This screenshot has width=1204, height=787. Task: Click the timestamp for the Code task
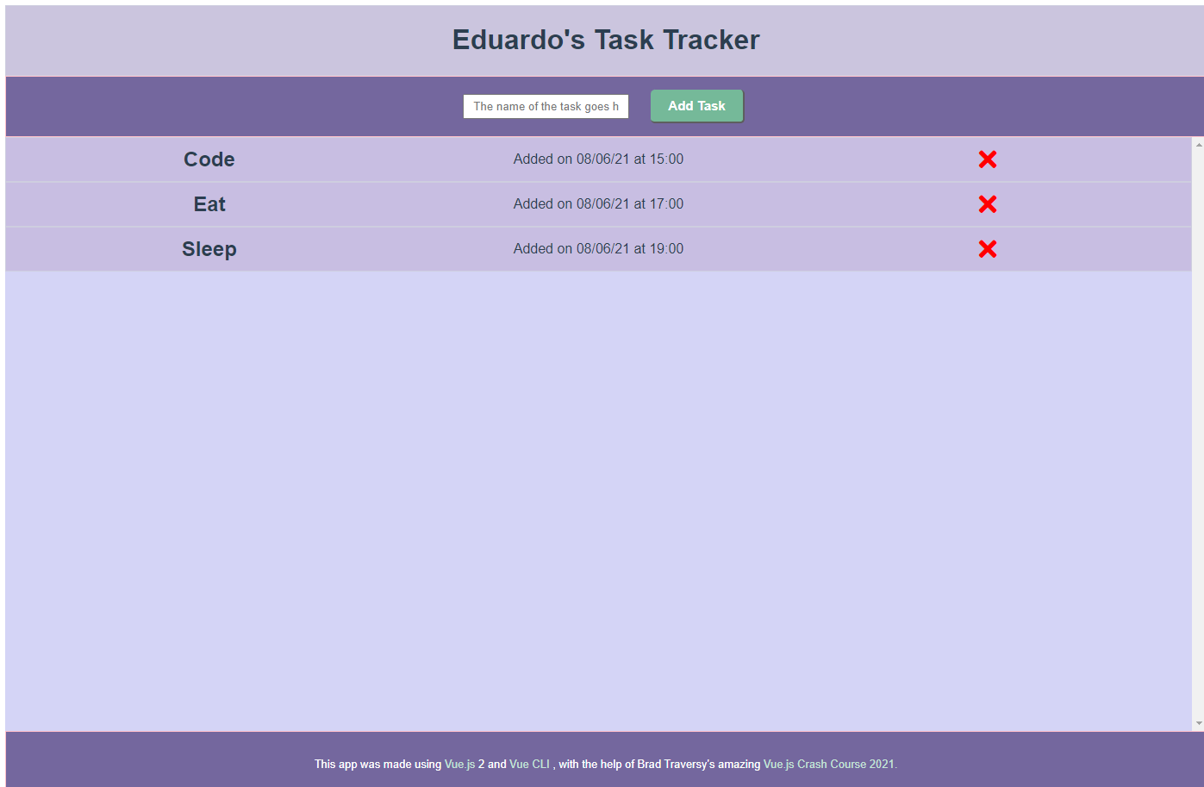(598, 159)
